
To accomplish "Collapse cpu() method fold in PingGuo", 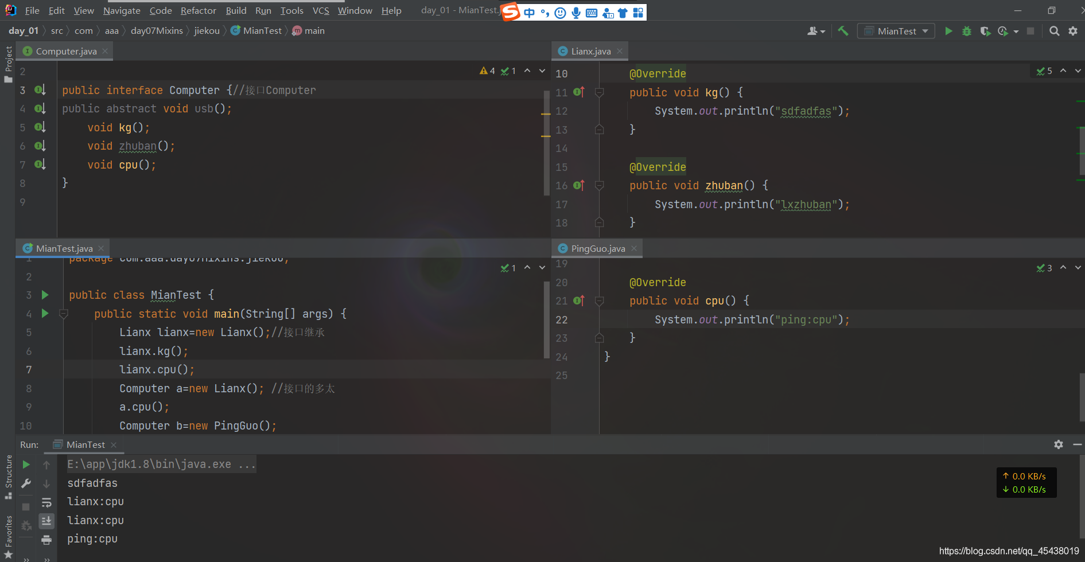I will click(599, 300).
